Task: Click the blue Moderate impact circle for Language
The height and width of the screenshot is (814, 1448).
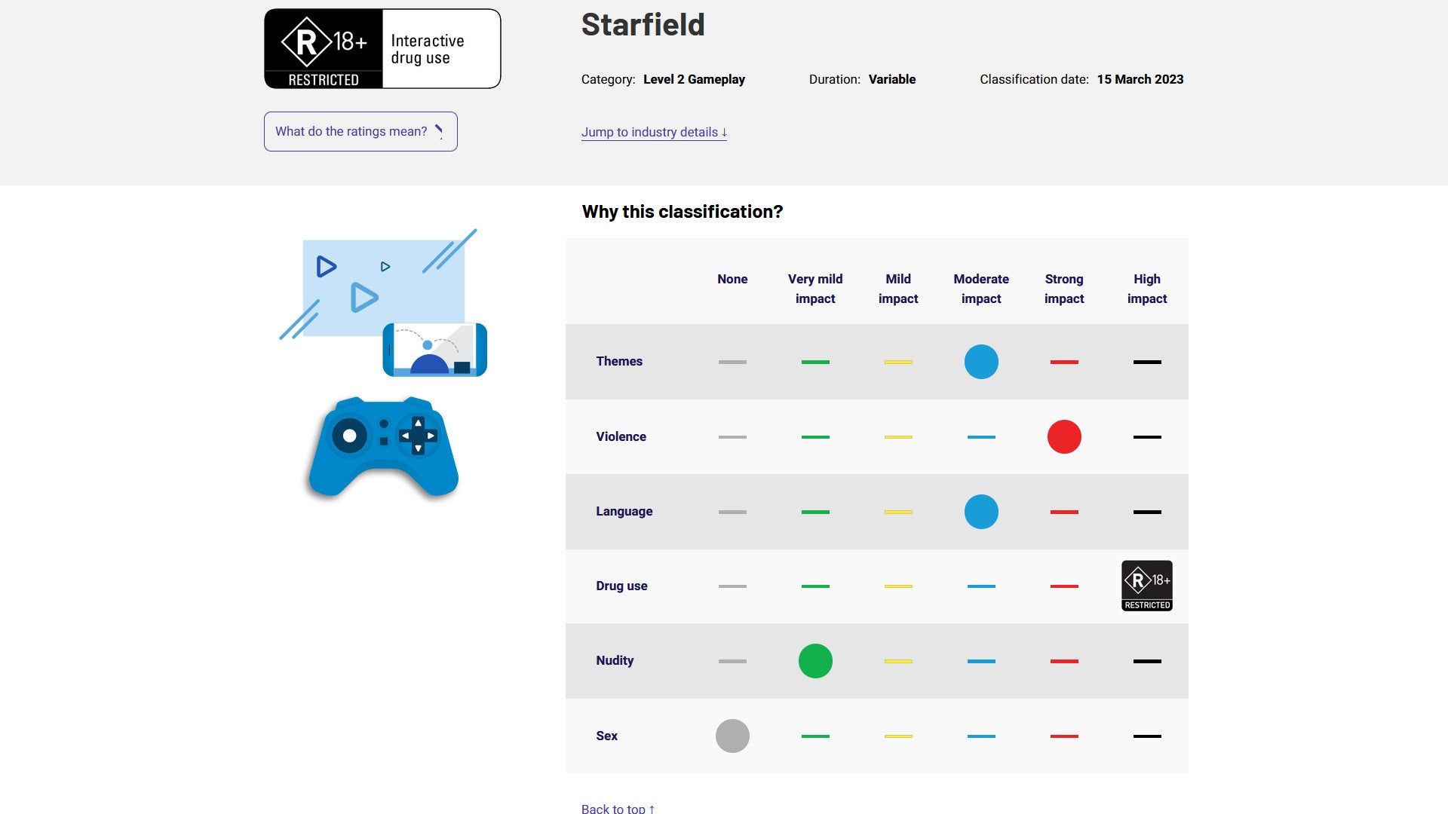Action: [x=981, y=512]
